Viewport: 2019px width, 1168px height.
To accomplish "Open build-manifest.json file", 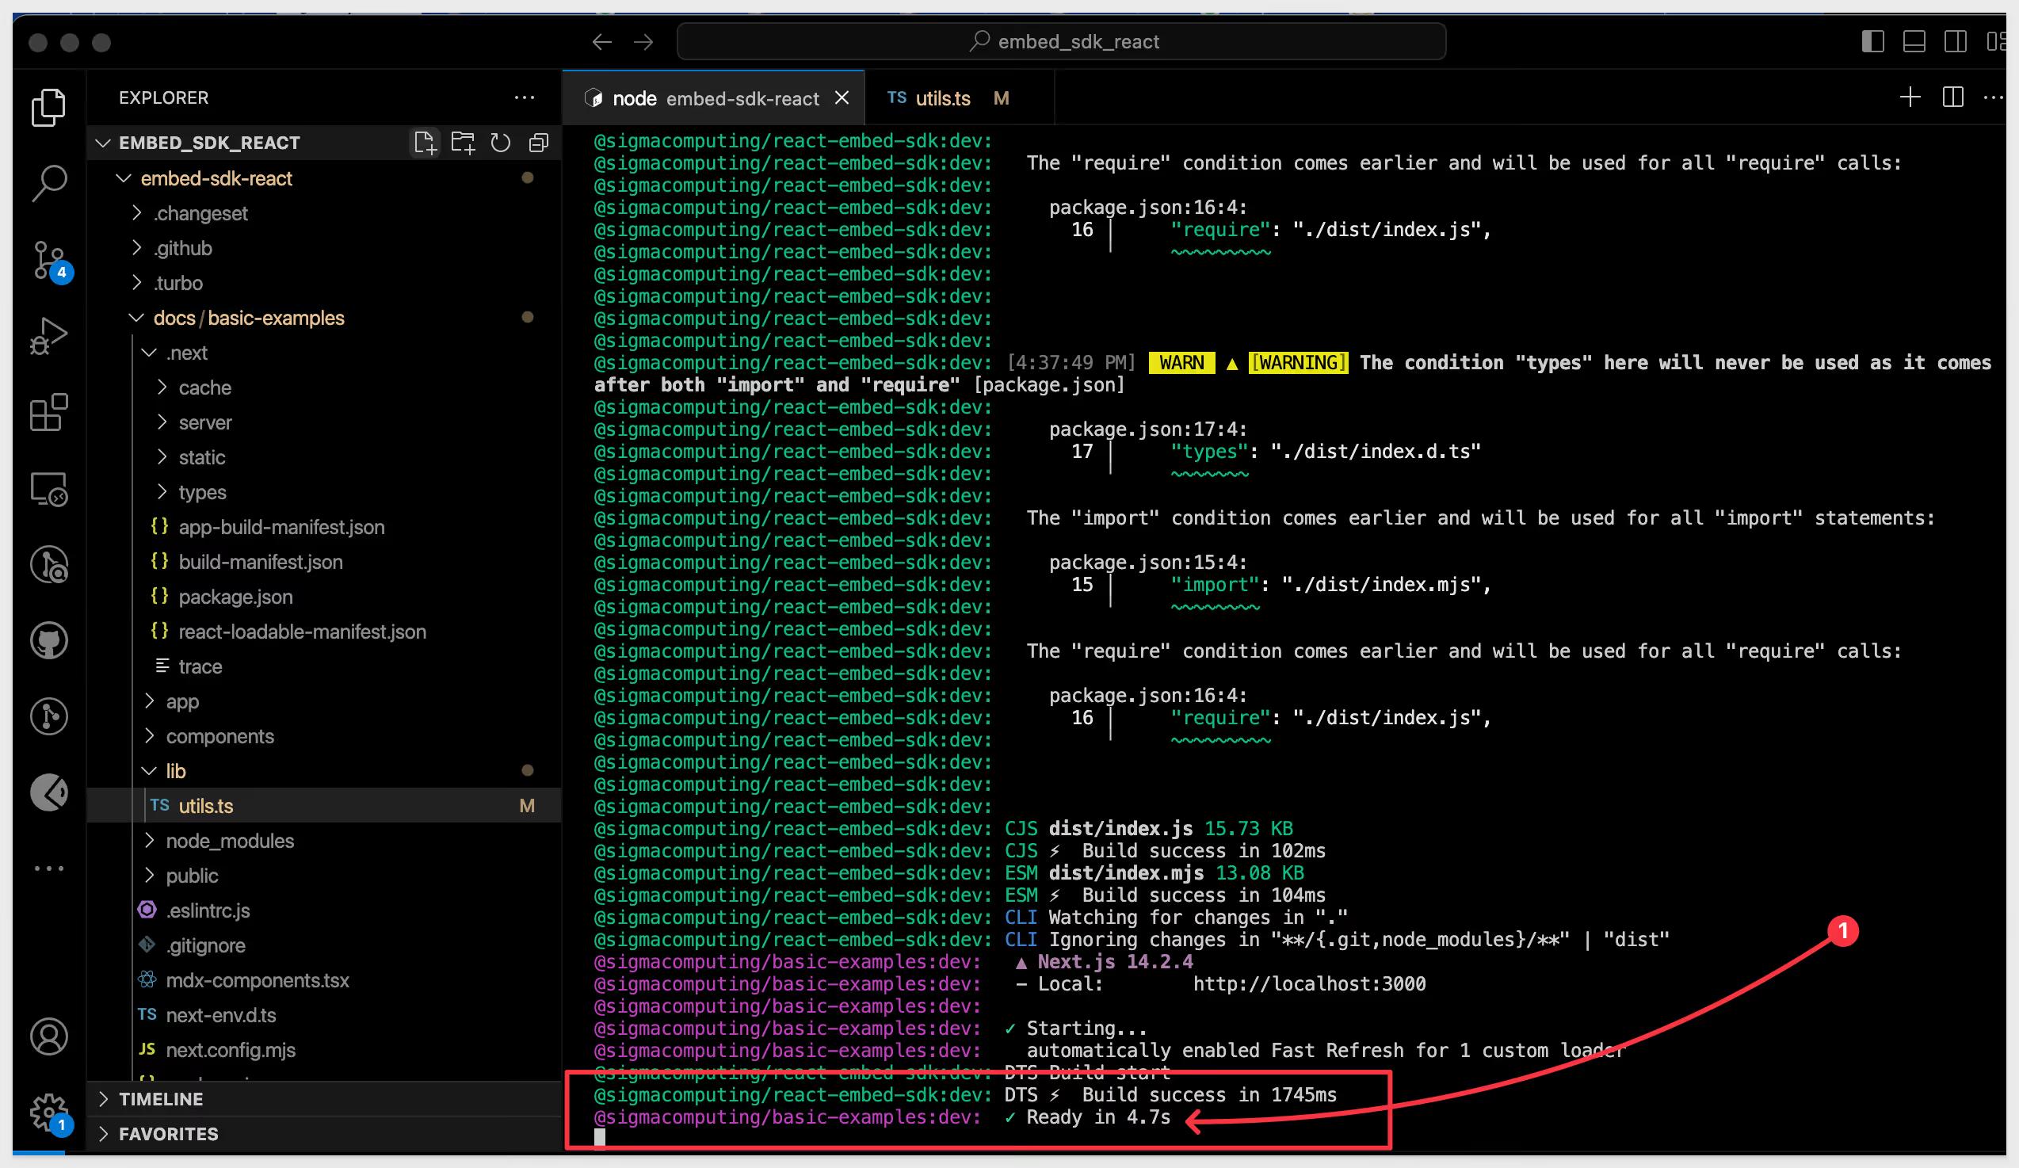I will pos(323,562).
